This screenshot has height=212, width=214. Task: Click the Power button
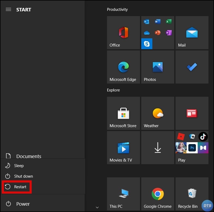click(x=18, y=204)
